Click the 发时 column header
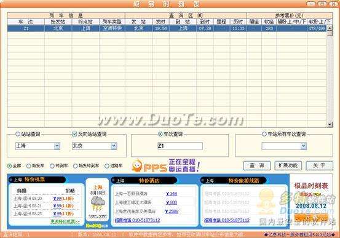 pyautogui.click(x=160, y=22)
